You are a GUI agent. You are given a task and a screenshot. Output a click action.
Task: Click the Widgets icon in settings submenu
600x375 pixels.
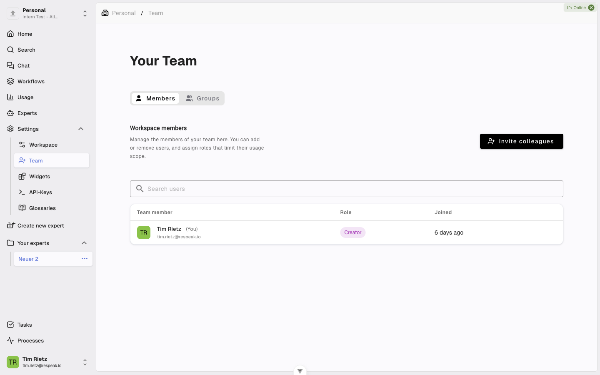[x=22, y=176]
